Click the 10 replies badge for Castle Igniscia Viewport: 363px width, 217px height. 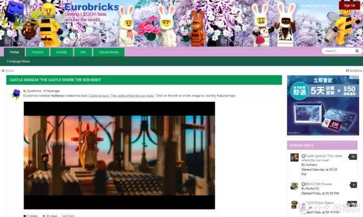click(352, 157)
